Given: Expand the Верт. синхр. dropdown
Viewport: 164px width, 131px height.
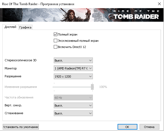Looking at the screenshot, I should click(73, 106).
